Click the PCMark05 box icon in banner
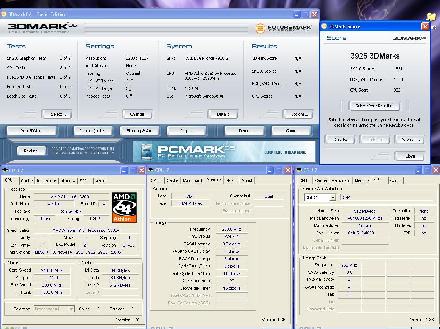Viewport: 440px width, 329px height. [x=147, y=152]
